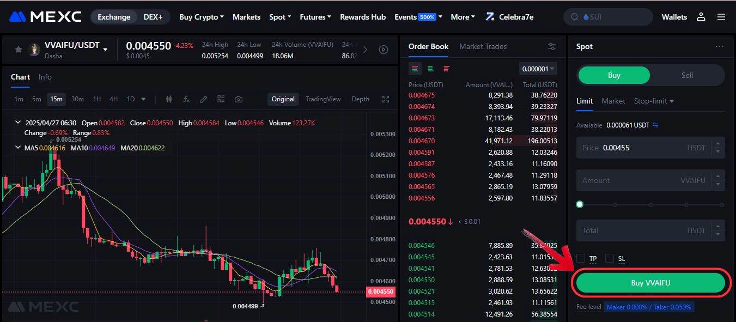
Task: Open the Celebra7e promotion icon
Action: (x=490, y=17)
